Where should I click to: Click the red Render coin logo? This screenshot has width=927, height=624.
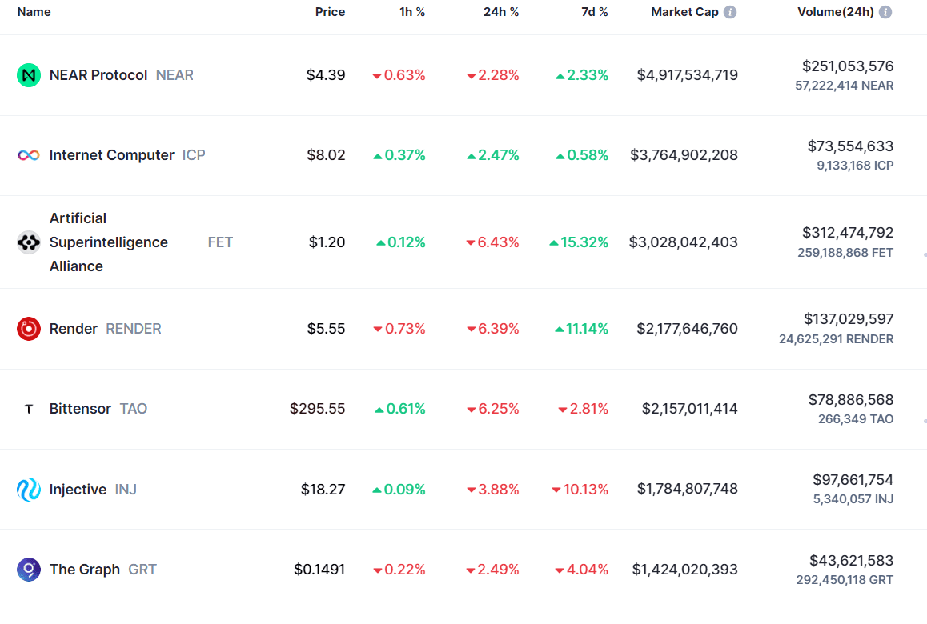click(29, 329)
